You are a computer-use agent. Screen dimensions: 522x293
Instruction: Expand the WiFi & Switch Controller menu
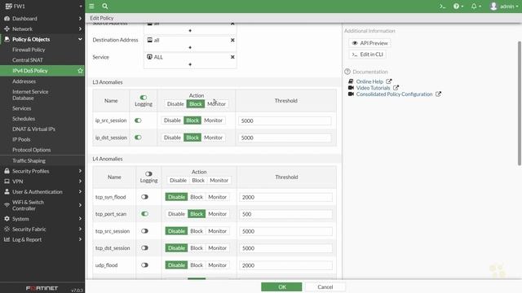point(42,205)
